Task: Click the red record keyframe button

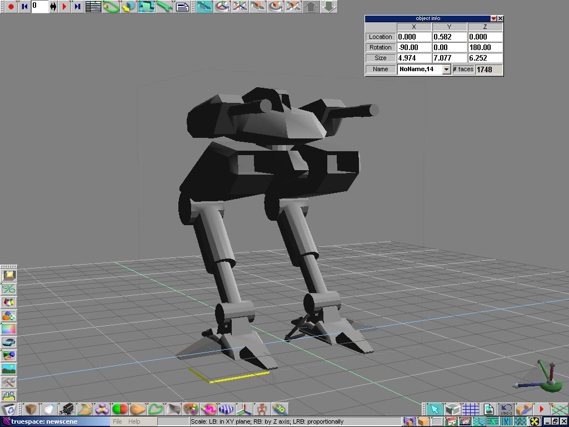Action: pos(10,7)
